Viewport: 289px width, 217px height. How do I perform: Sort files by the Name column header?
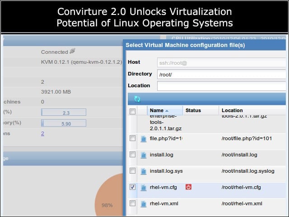pos(165,110)
